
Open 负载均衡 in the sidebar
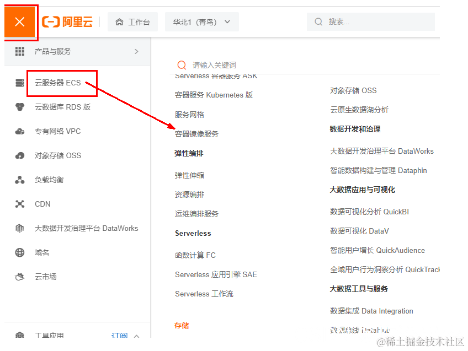point(49,180)
